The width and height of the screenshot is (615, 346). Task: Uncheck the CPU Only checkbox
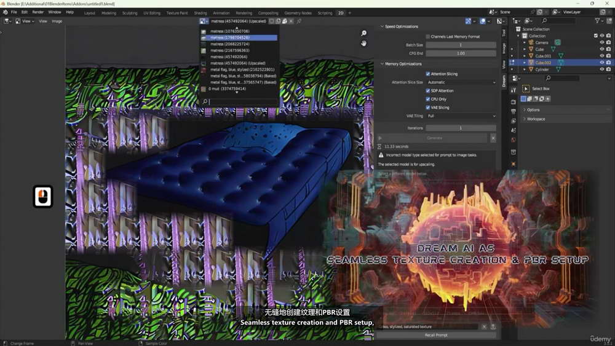(x=428, y=99)
